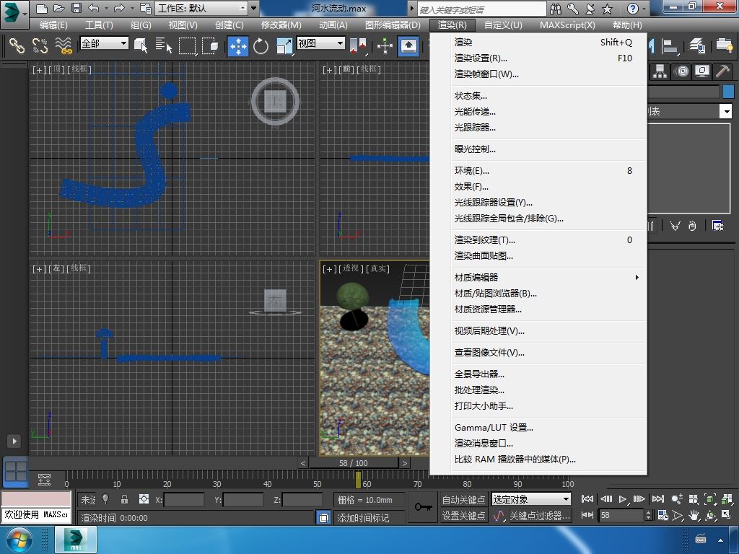Save the scene with the floppy icon
Image resolution: width=739 pixels, height=554 pixels.
[76, 8]
